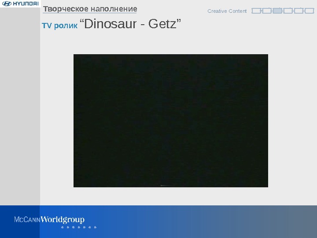Screen dimensions: 317x238
Task: Select the fifth progress box
Action: (x=299, y=11)
